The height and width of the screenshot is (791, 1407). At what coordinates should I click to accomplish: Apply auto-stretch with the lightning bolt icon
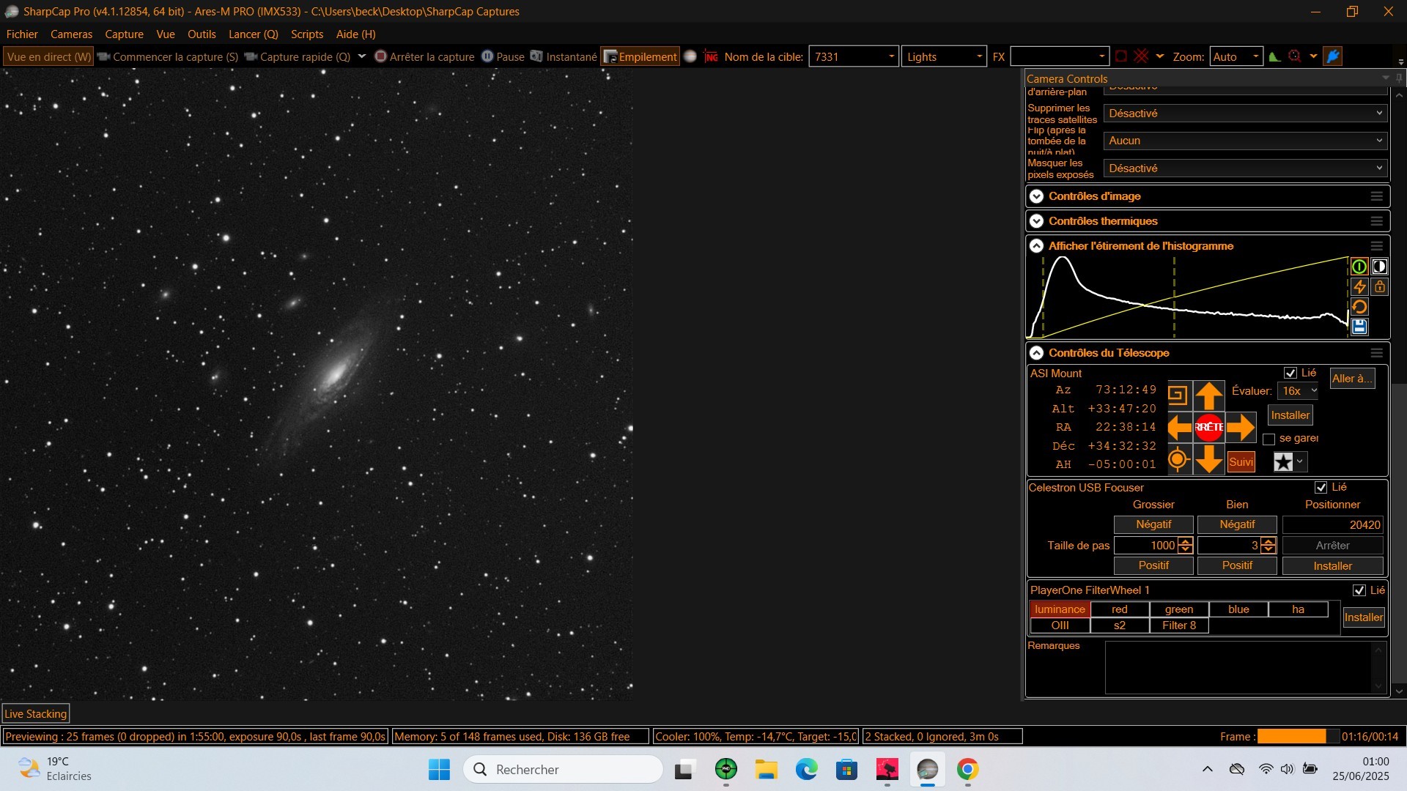click(1359, 287)
